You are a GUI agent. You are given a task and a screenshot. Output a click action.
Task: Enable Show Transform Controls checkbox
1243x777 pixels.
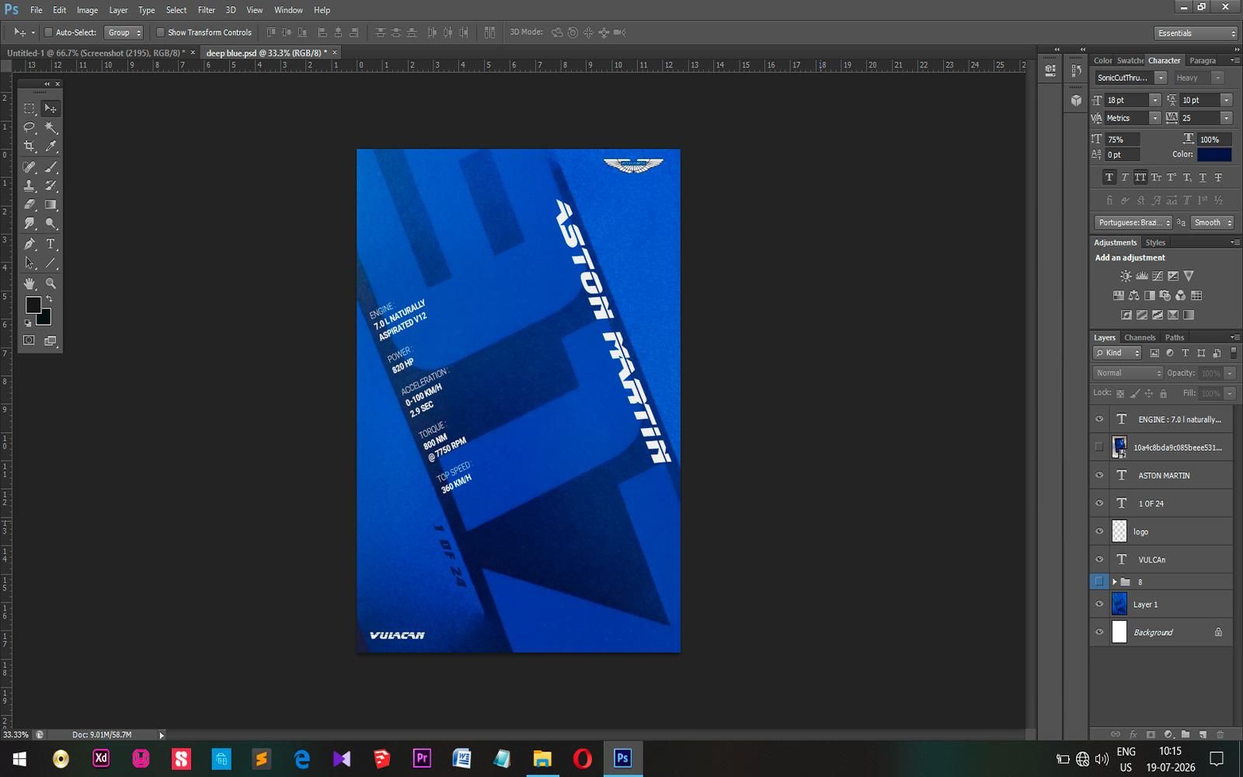pyautogui.click(x=161, y=33)
